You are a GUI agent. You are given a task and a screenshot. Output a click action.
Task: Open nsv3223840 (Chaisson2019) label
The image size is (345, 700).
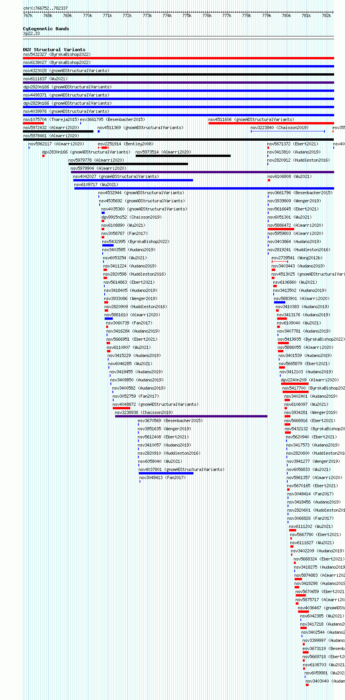click(x=279, y=128)
